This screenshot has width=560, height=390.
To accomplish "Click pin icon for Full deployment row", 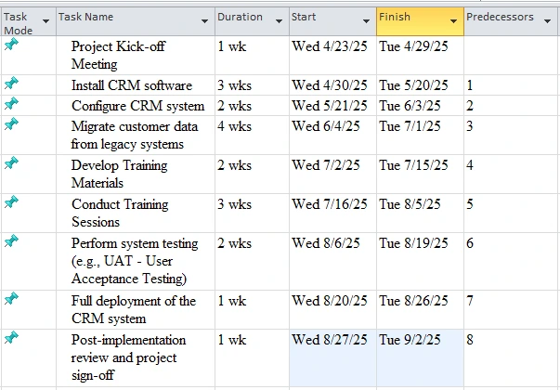I will pyautogui.click(x=11, y=299).
